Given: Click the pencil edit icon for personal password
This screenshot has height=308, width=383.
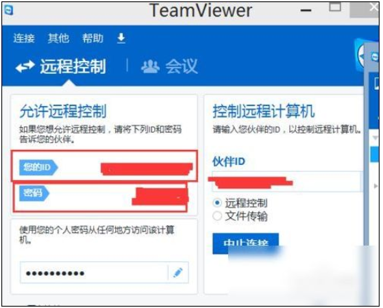Looking at the screenshot, I should tap(178, 272).
